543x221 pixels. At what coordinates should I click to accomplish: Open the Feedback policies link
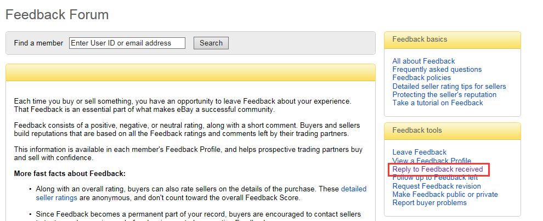pos(421,77)
